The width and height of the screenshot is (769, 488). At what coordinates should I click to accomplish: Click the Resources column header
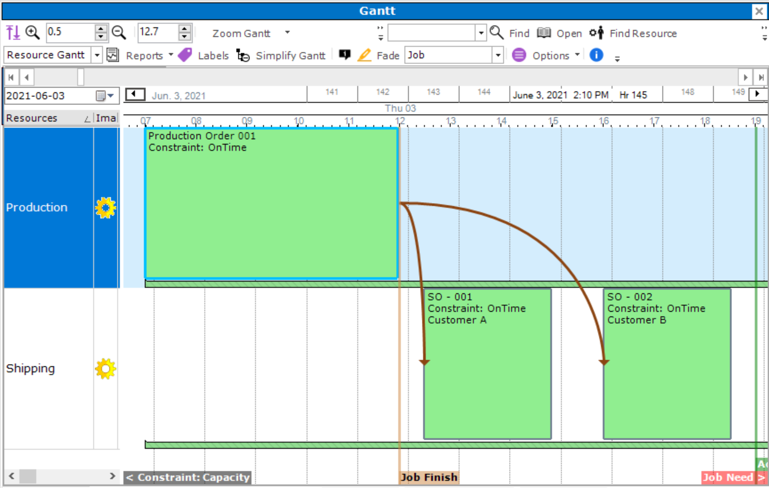coord(49,118)
